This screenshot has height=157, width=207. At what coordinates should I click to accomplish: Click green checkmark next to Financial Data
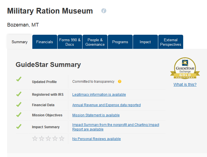(x=19, y=104)
